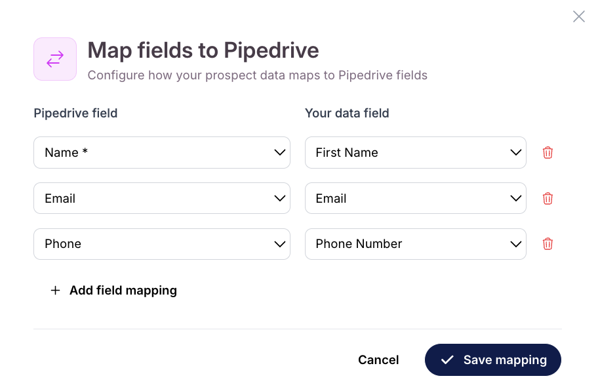Screen dimensions: 598x391
Task: Click the Configure prospect data subtitle text
Action: coord(258,75)
